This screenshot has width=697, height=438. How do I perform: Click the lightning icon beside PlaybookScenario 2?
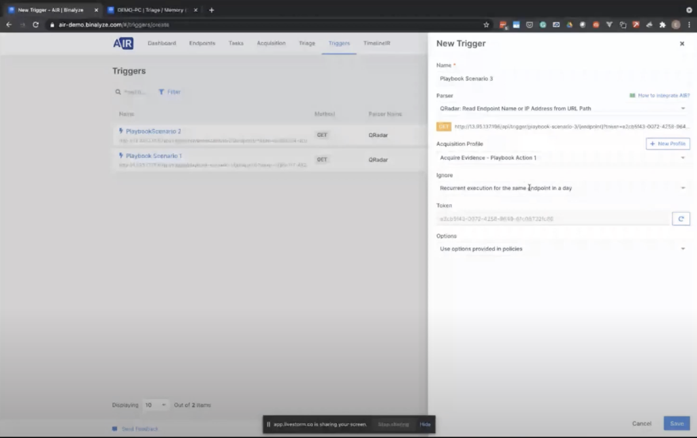121,131
